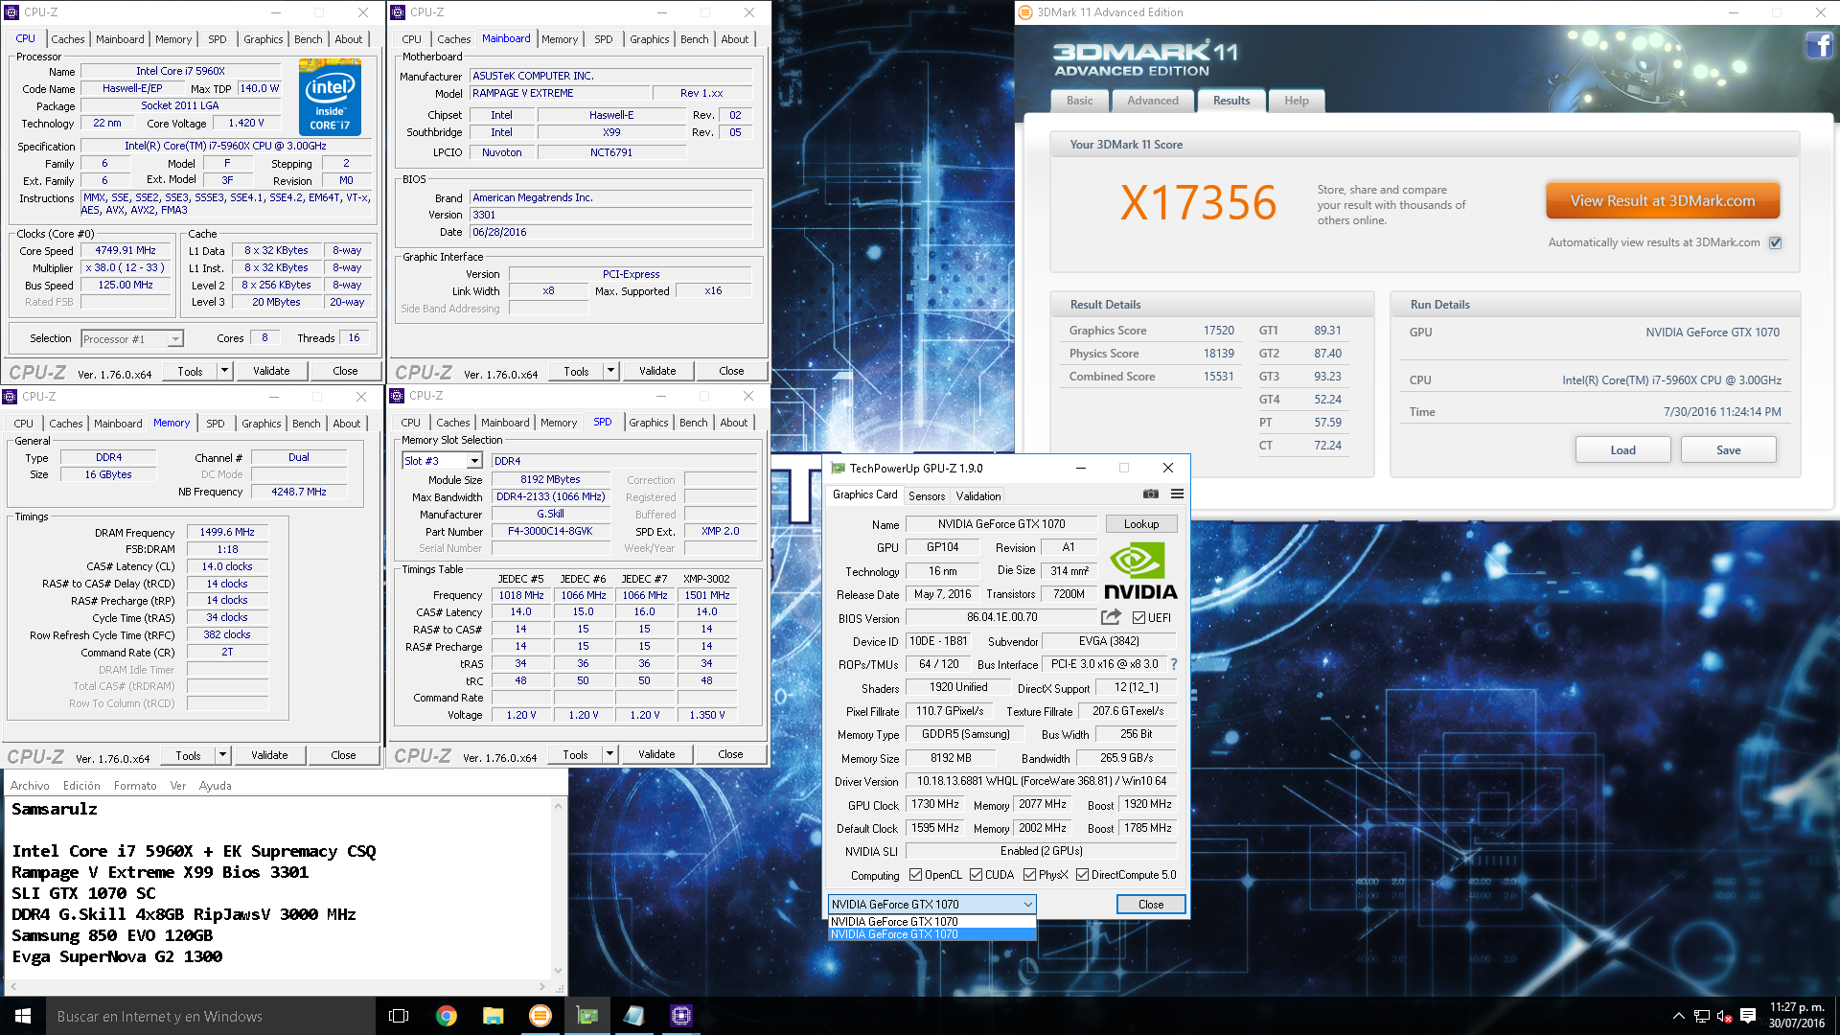Open the Formato menu in Notepad
The width and height of the screenshot is (1840, 1035).
pyautogui.click(x=135, y=786)
